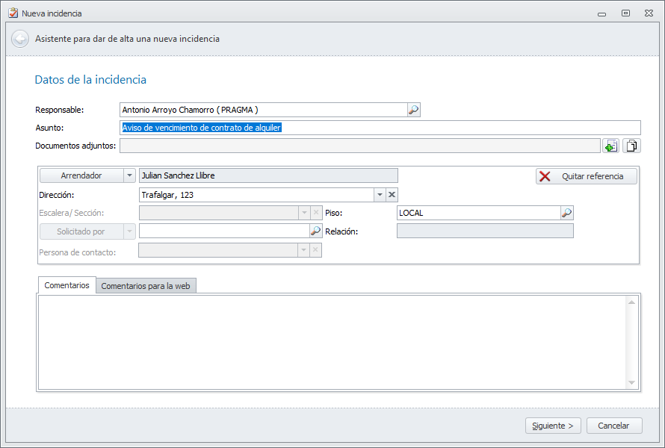
Task: Expand the Arrendador type dropdown arrow
Action: (x=129, y=175)
